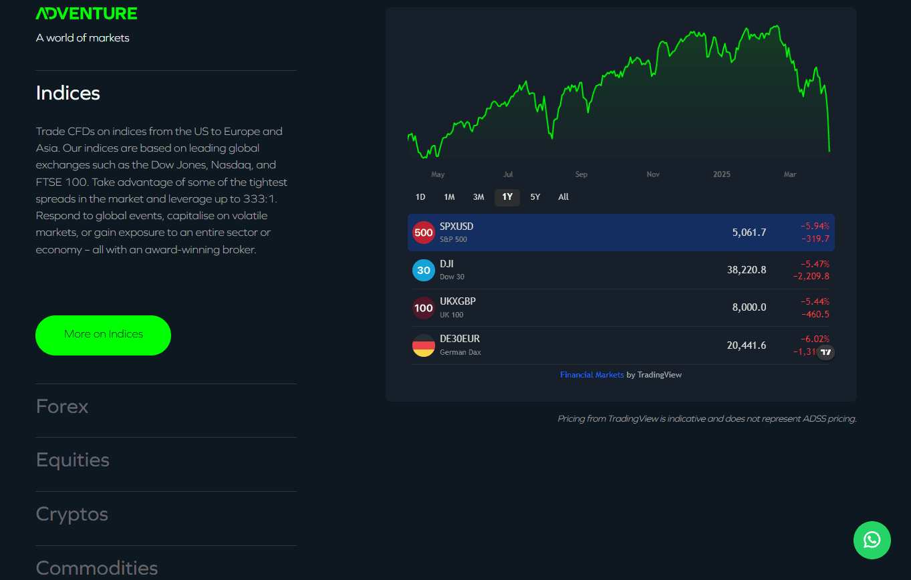Click the Dow 30 circular icon
This screenshot has width=911, height=580.
tap(423, 270)
